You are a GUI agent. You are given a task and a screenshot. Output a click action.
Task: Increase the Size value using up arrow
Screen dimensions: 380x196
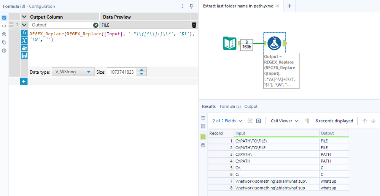click(x=142, y=70)
